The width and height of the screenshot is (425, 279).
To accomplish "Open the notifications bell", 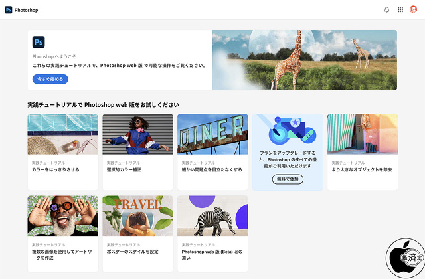I will 386,10.
